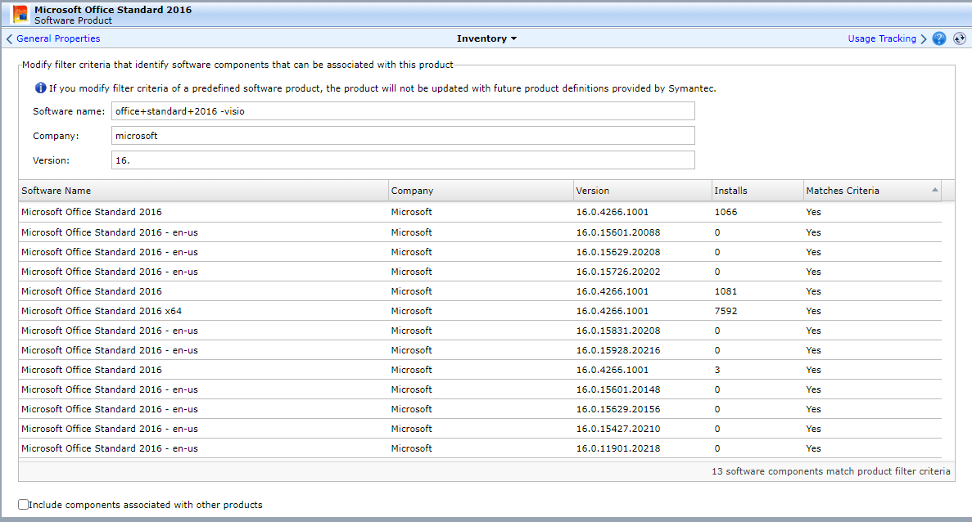The height and width of the screenshot is (522, 972).
Task: Go forward to Usage Tracking
Action: click(881, 38)
